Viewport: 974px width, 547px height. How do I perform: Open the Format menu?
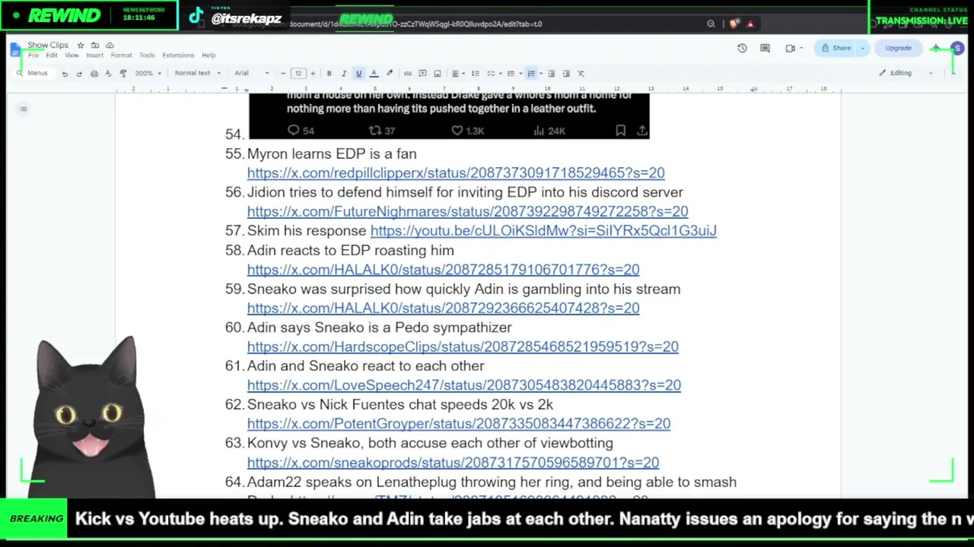(121, 55)
